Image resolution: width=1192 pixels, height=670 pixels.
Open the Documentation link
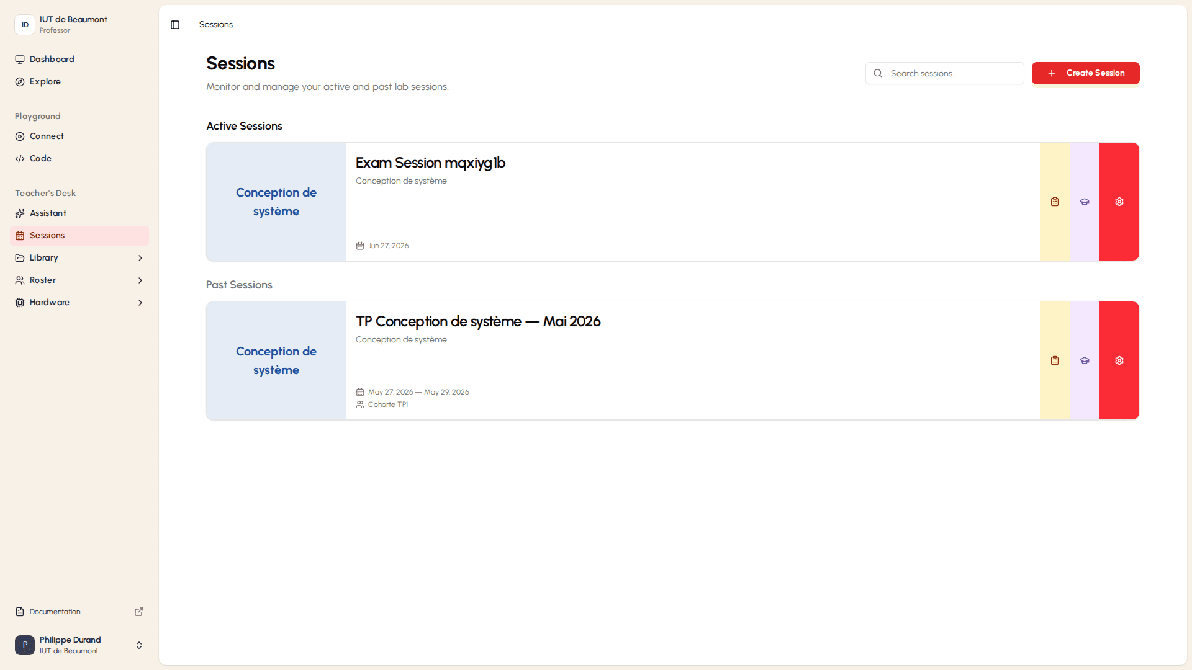79,612
